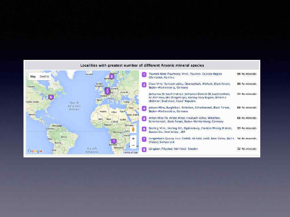
Task: Open Jáchymov locality link
Action: tap(189, 97)
